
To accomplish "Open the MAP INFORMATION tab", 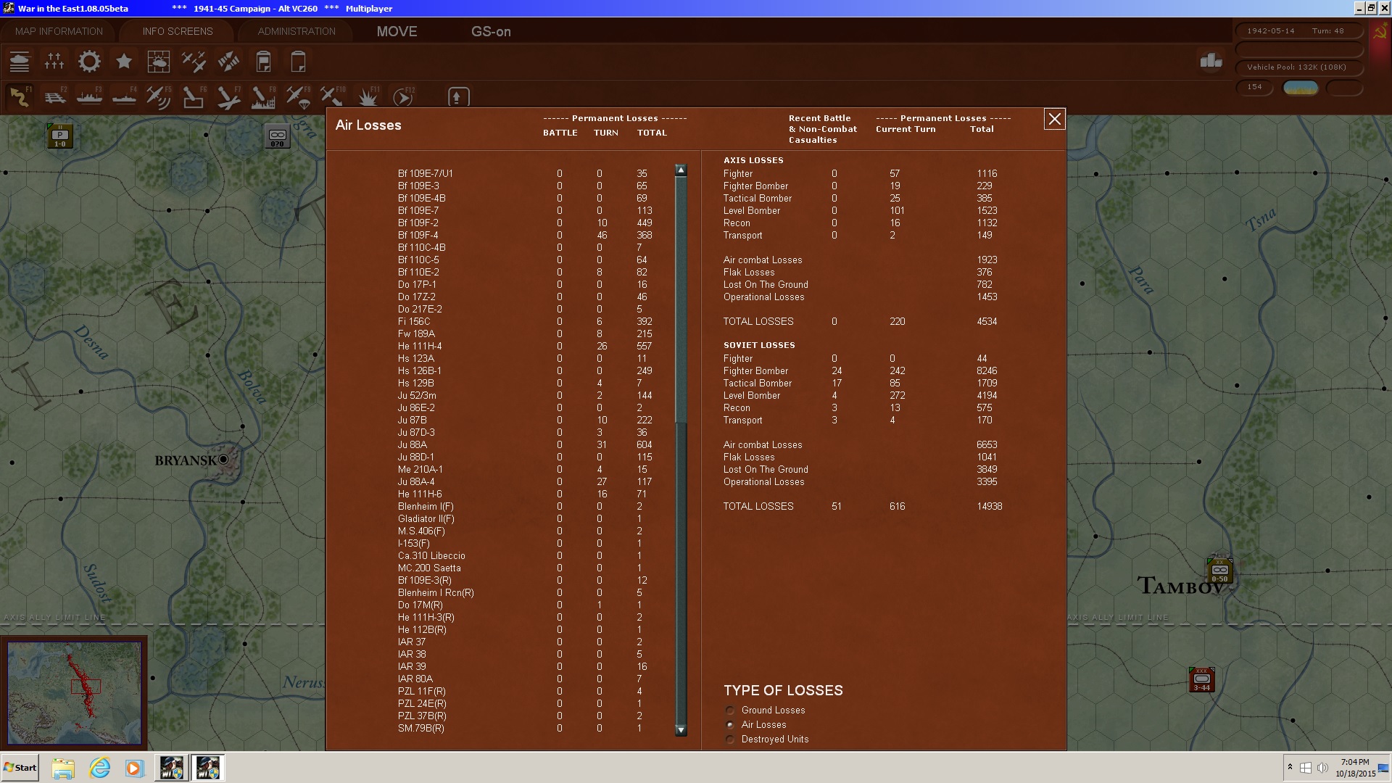I will 59,31.
